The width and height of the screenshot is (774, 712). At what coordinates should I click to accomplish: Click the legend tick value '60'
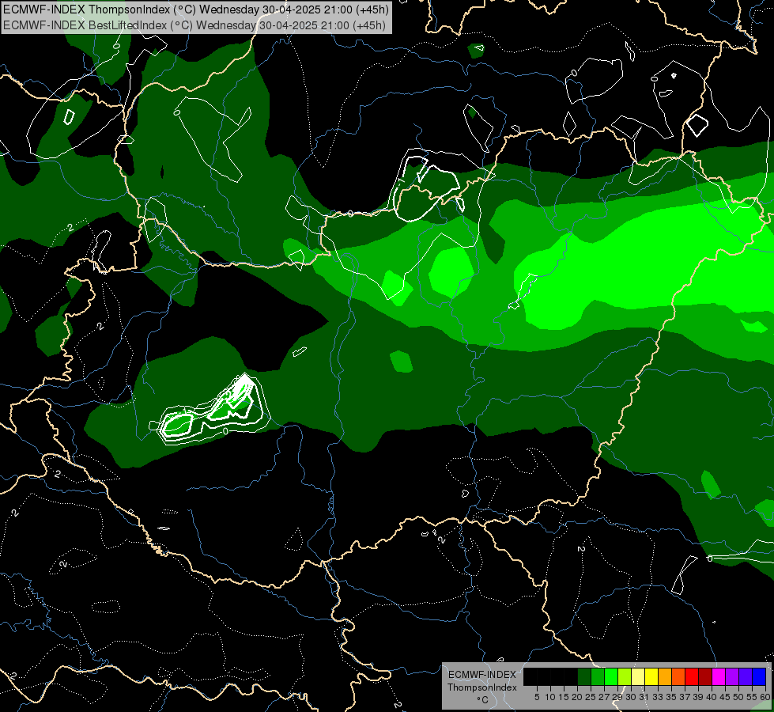(765, 697)
